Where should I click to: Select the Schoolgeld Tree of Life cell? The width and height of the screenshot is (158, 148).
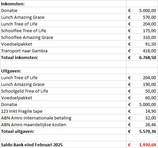(63, 91)
